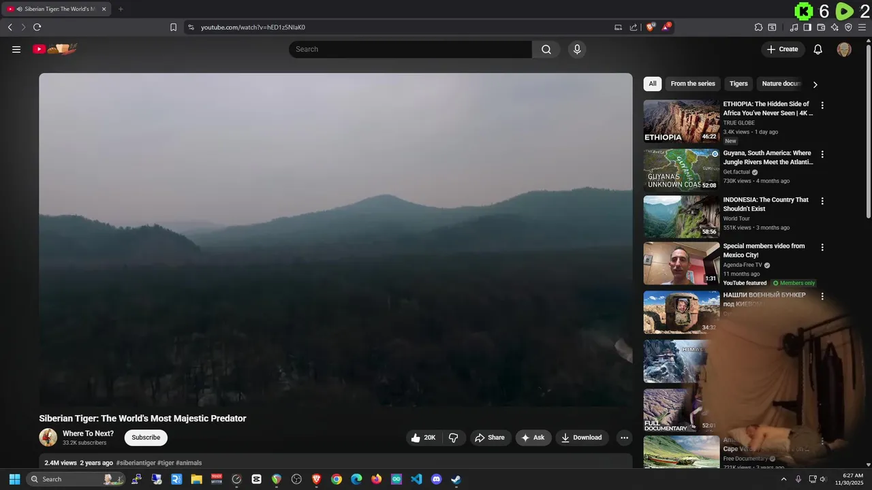This screenshot has width=872, height=490.
Task: Launch Steam from the taskbar
Action: tap(456, 479)
